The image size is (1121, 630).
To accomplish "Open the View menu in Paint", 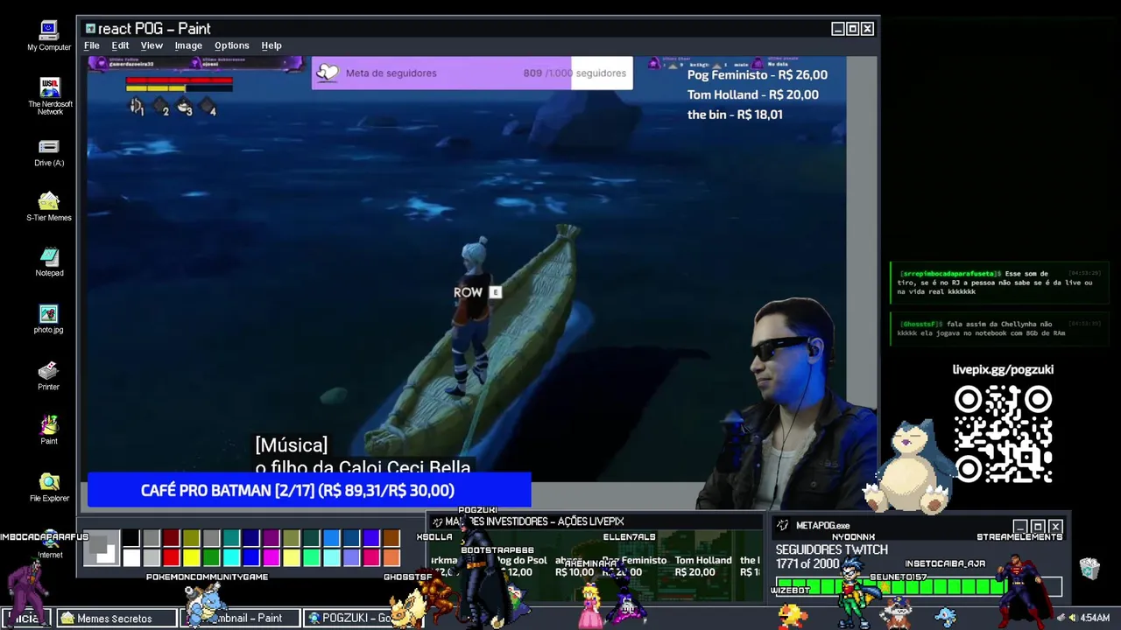I will pyautogui.click(x=152, y=45).
